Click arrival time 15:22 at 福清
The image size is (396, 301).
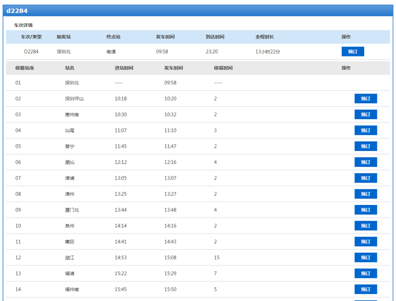point(121,274)
